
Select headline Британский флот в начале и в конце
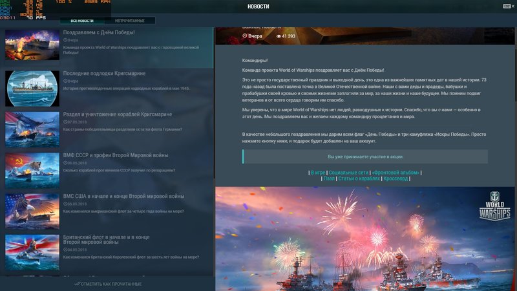(106, 239)
